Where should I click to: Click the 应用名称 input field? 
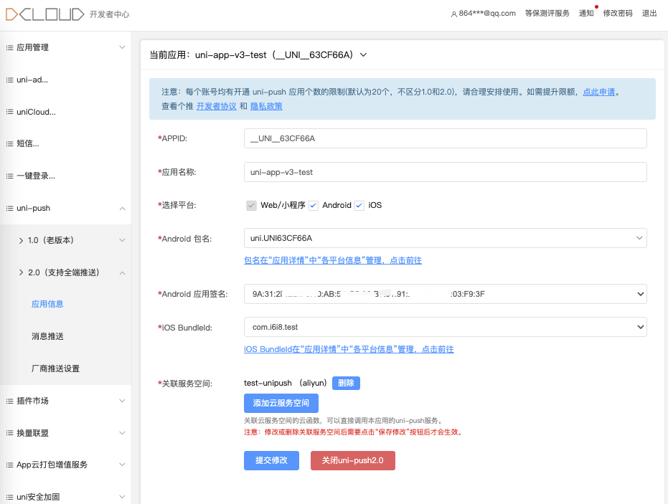tap(445, 172)
